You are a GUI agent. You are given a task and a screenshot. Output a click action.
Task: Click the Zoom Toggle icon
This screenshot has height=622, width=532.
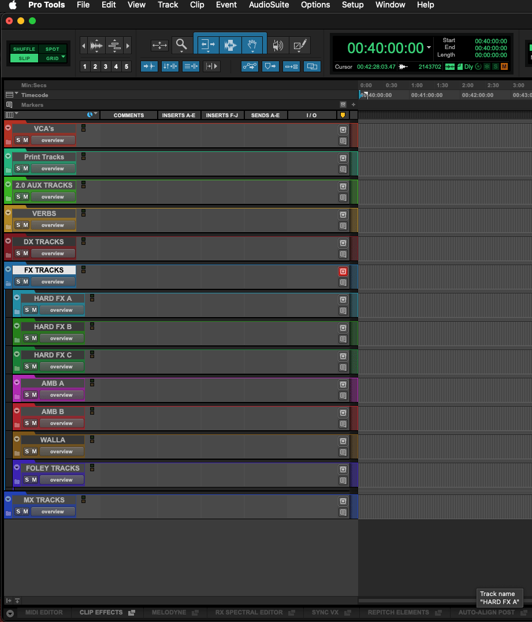coord(159,45)
